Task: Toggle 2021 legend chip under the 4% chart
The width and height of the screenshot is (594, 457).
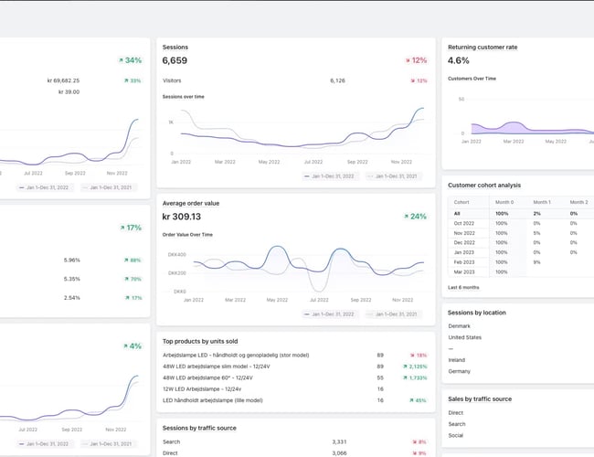Action: tap(107, 443)
